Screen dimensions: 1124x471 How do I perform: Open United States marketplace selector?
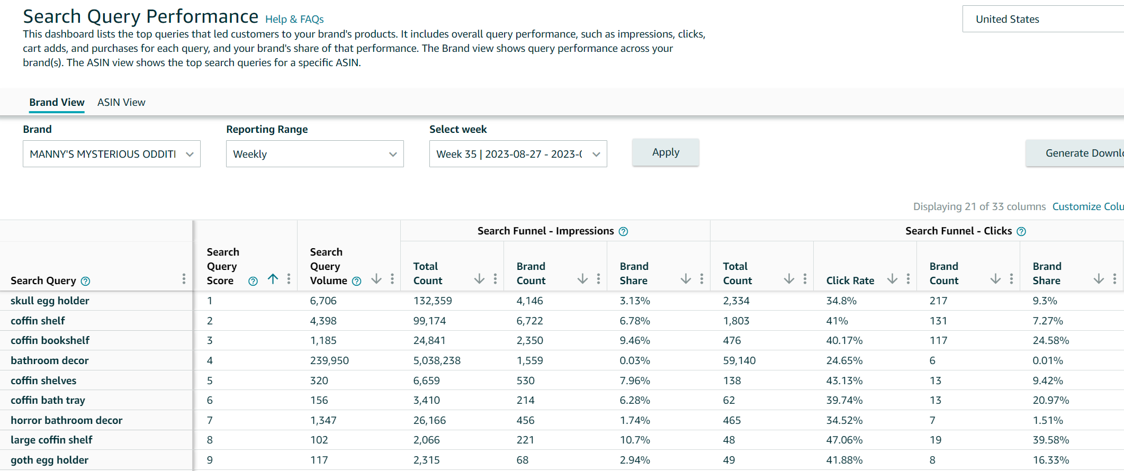(x=1043, y=19)
